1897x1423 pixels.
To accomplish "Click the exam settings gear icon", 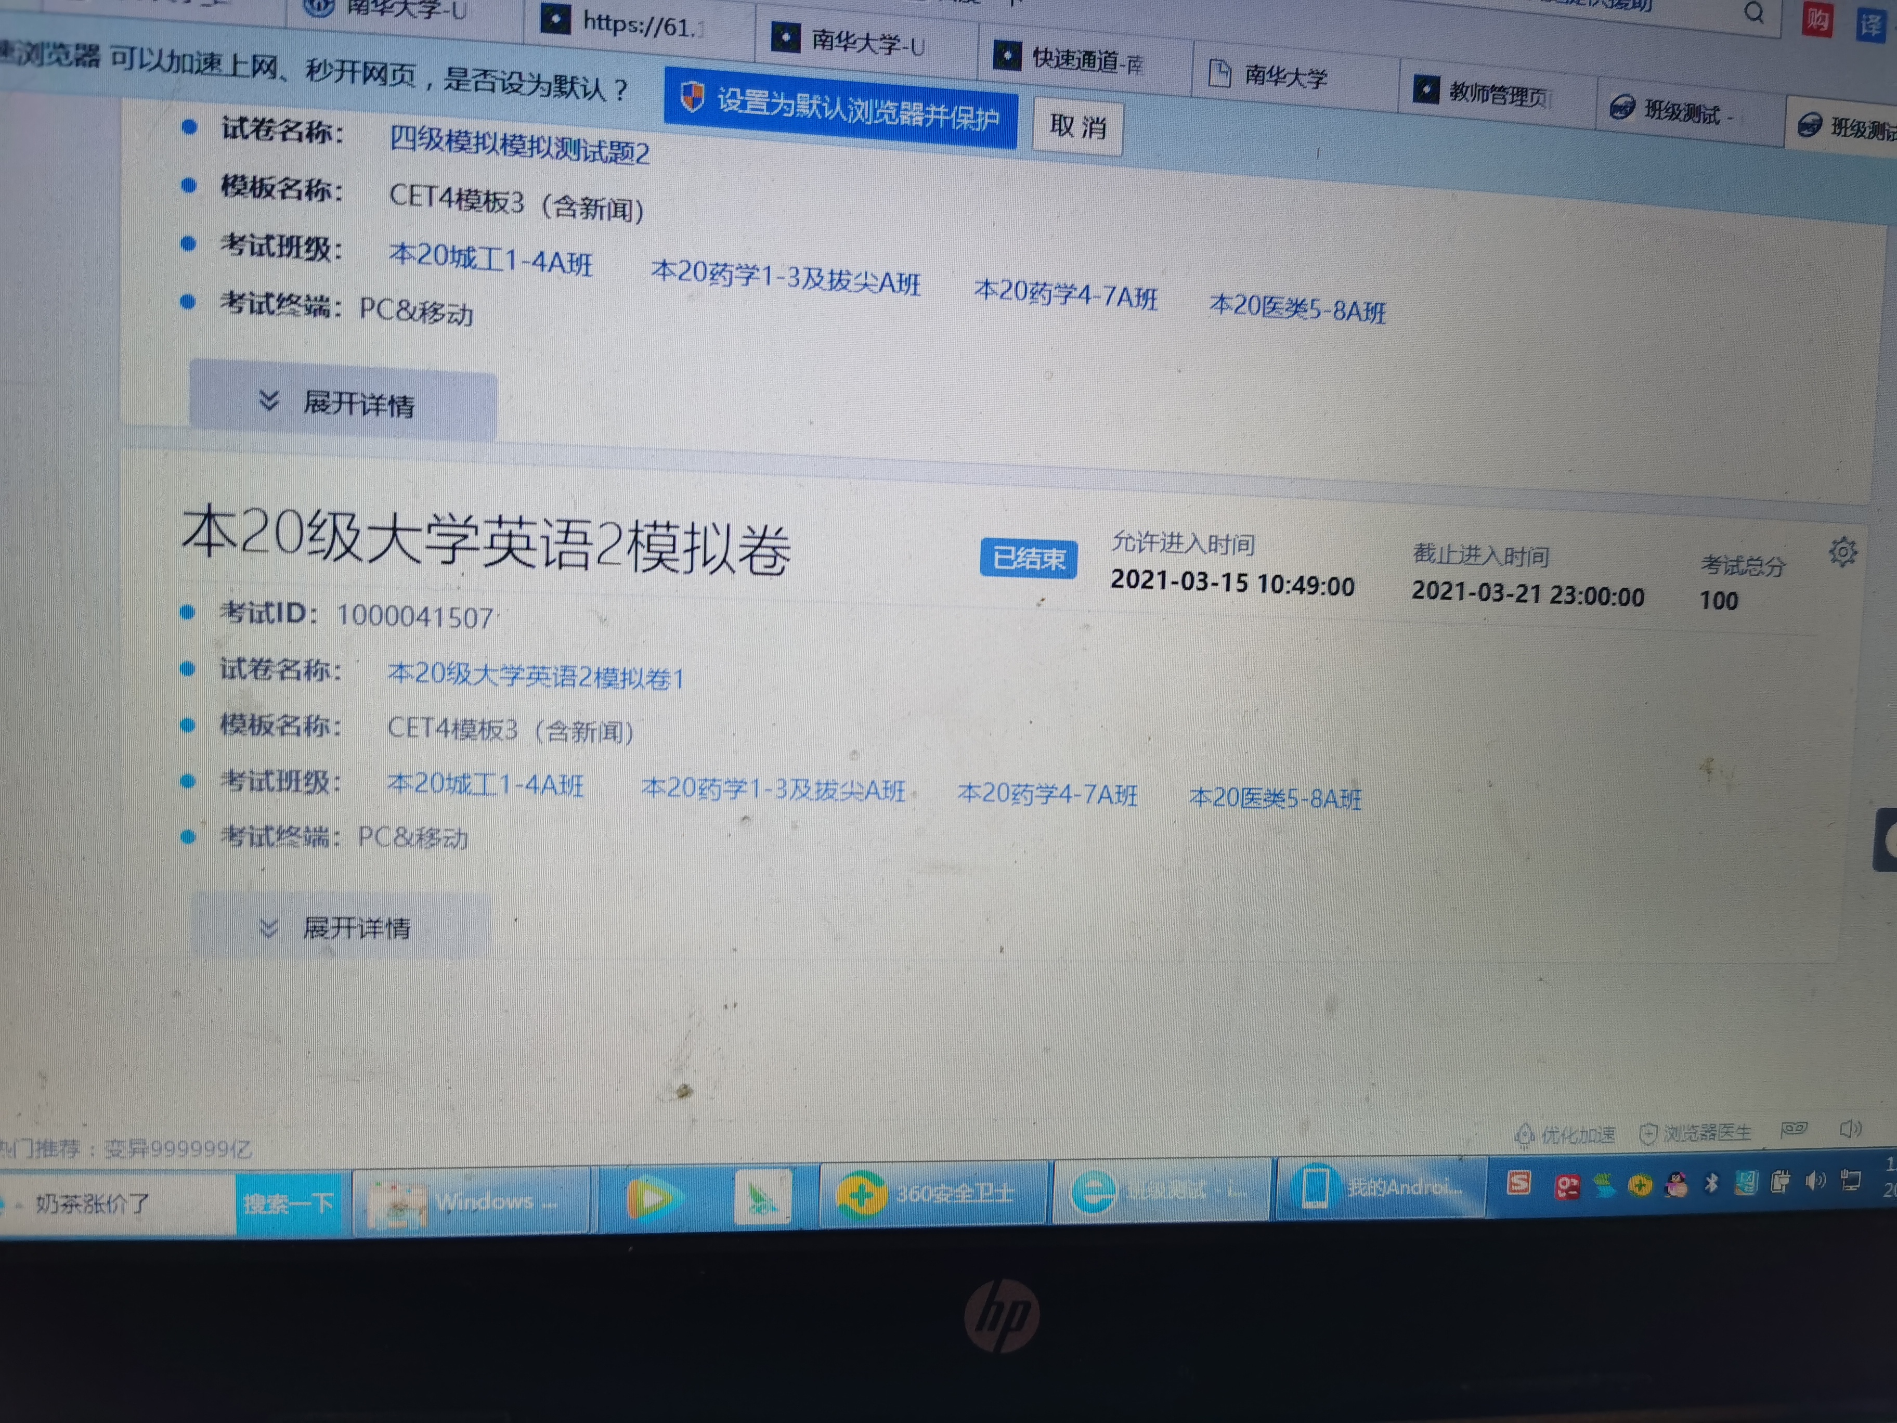I will click(x=1842, y=551).
